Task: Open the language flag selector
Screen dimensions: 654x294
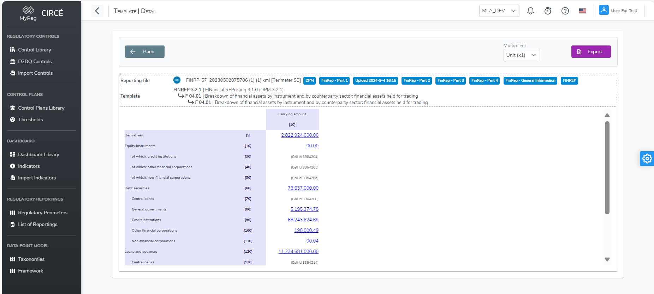Action: [582, 11]
